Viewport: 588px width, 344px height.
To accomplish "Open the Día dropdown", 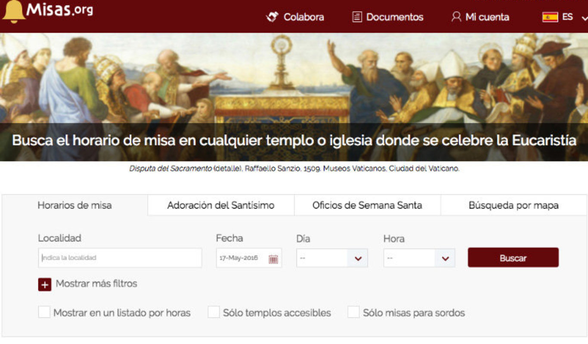I will point(332,258).
